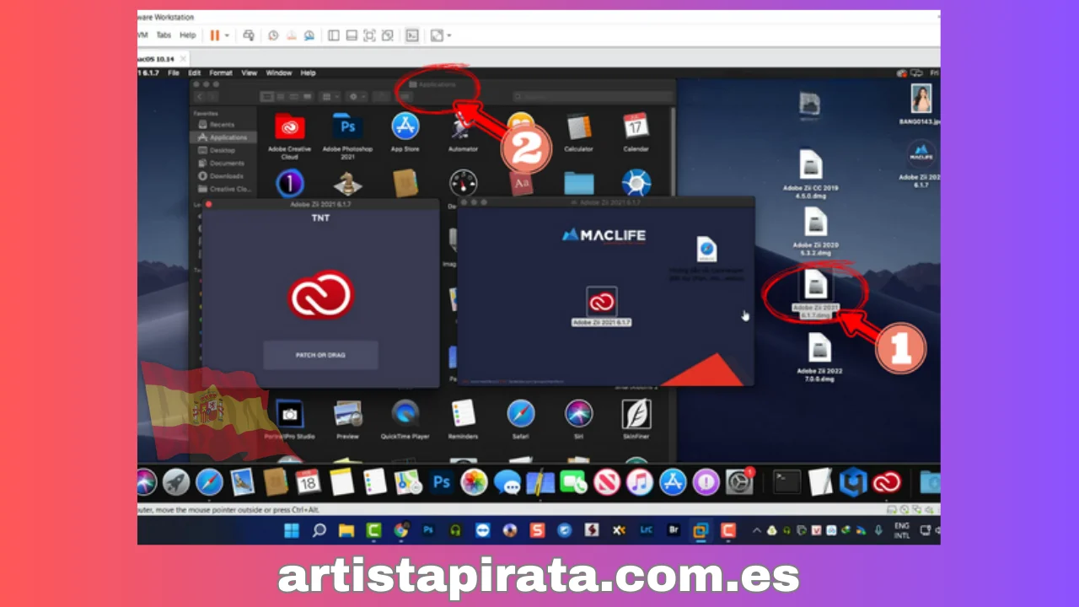Screen dimensions: 1079x607
Task: Open Messages from the macOS Dock
Action: 507,482
